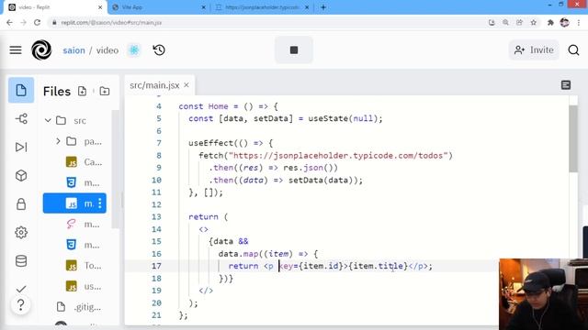
Task: Expand the pa... subfolder
Action: (58, 141)
